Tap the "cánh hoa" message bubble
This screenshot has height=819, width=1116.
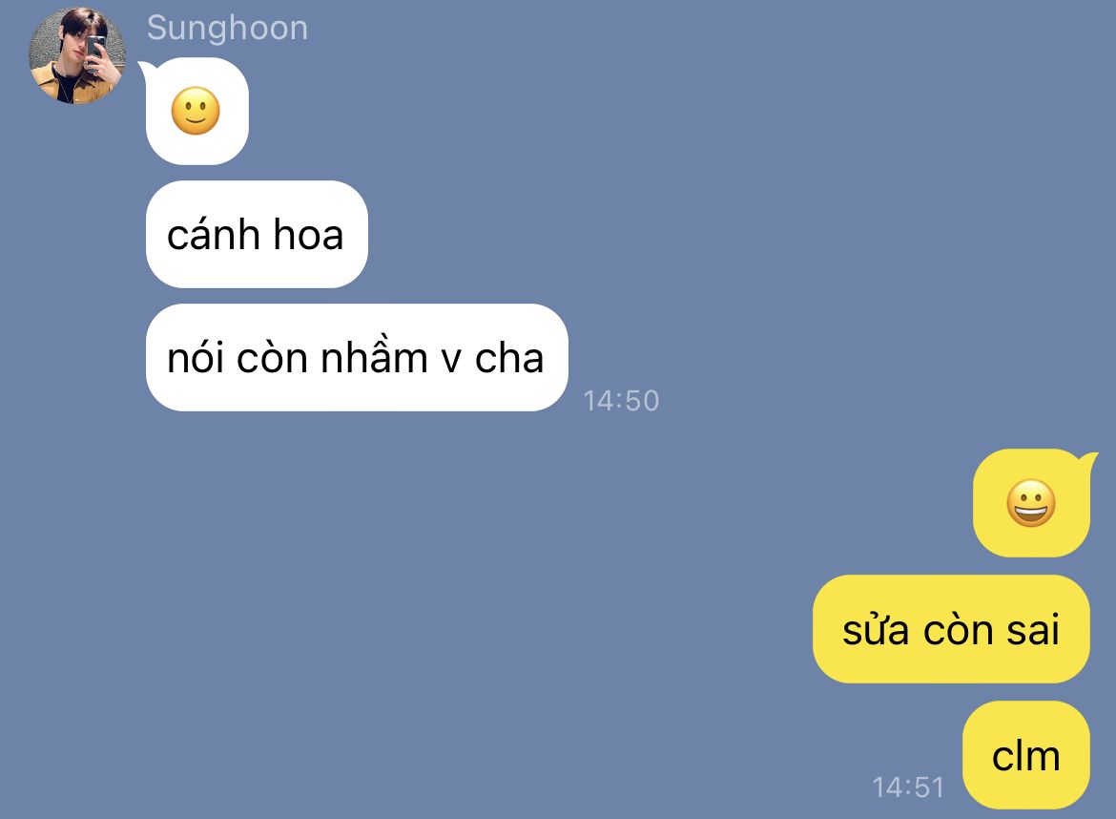click(x=257, y=234)
